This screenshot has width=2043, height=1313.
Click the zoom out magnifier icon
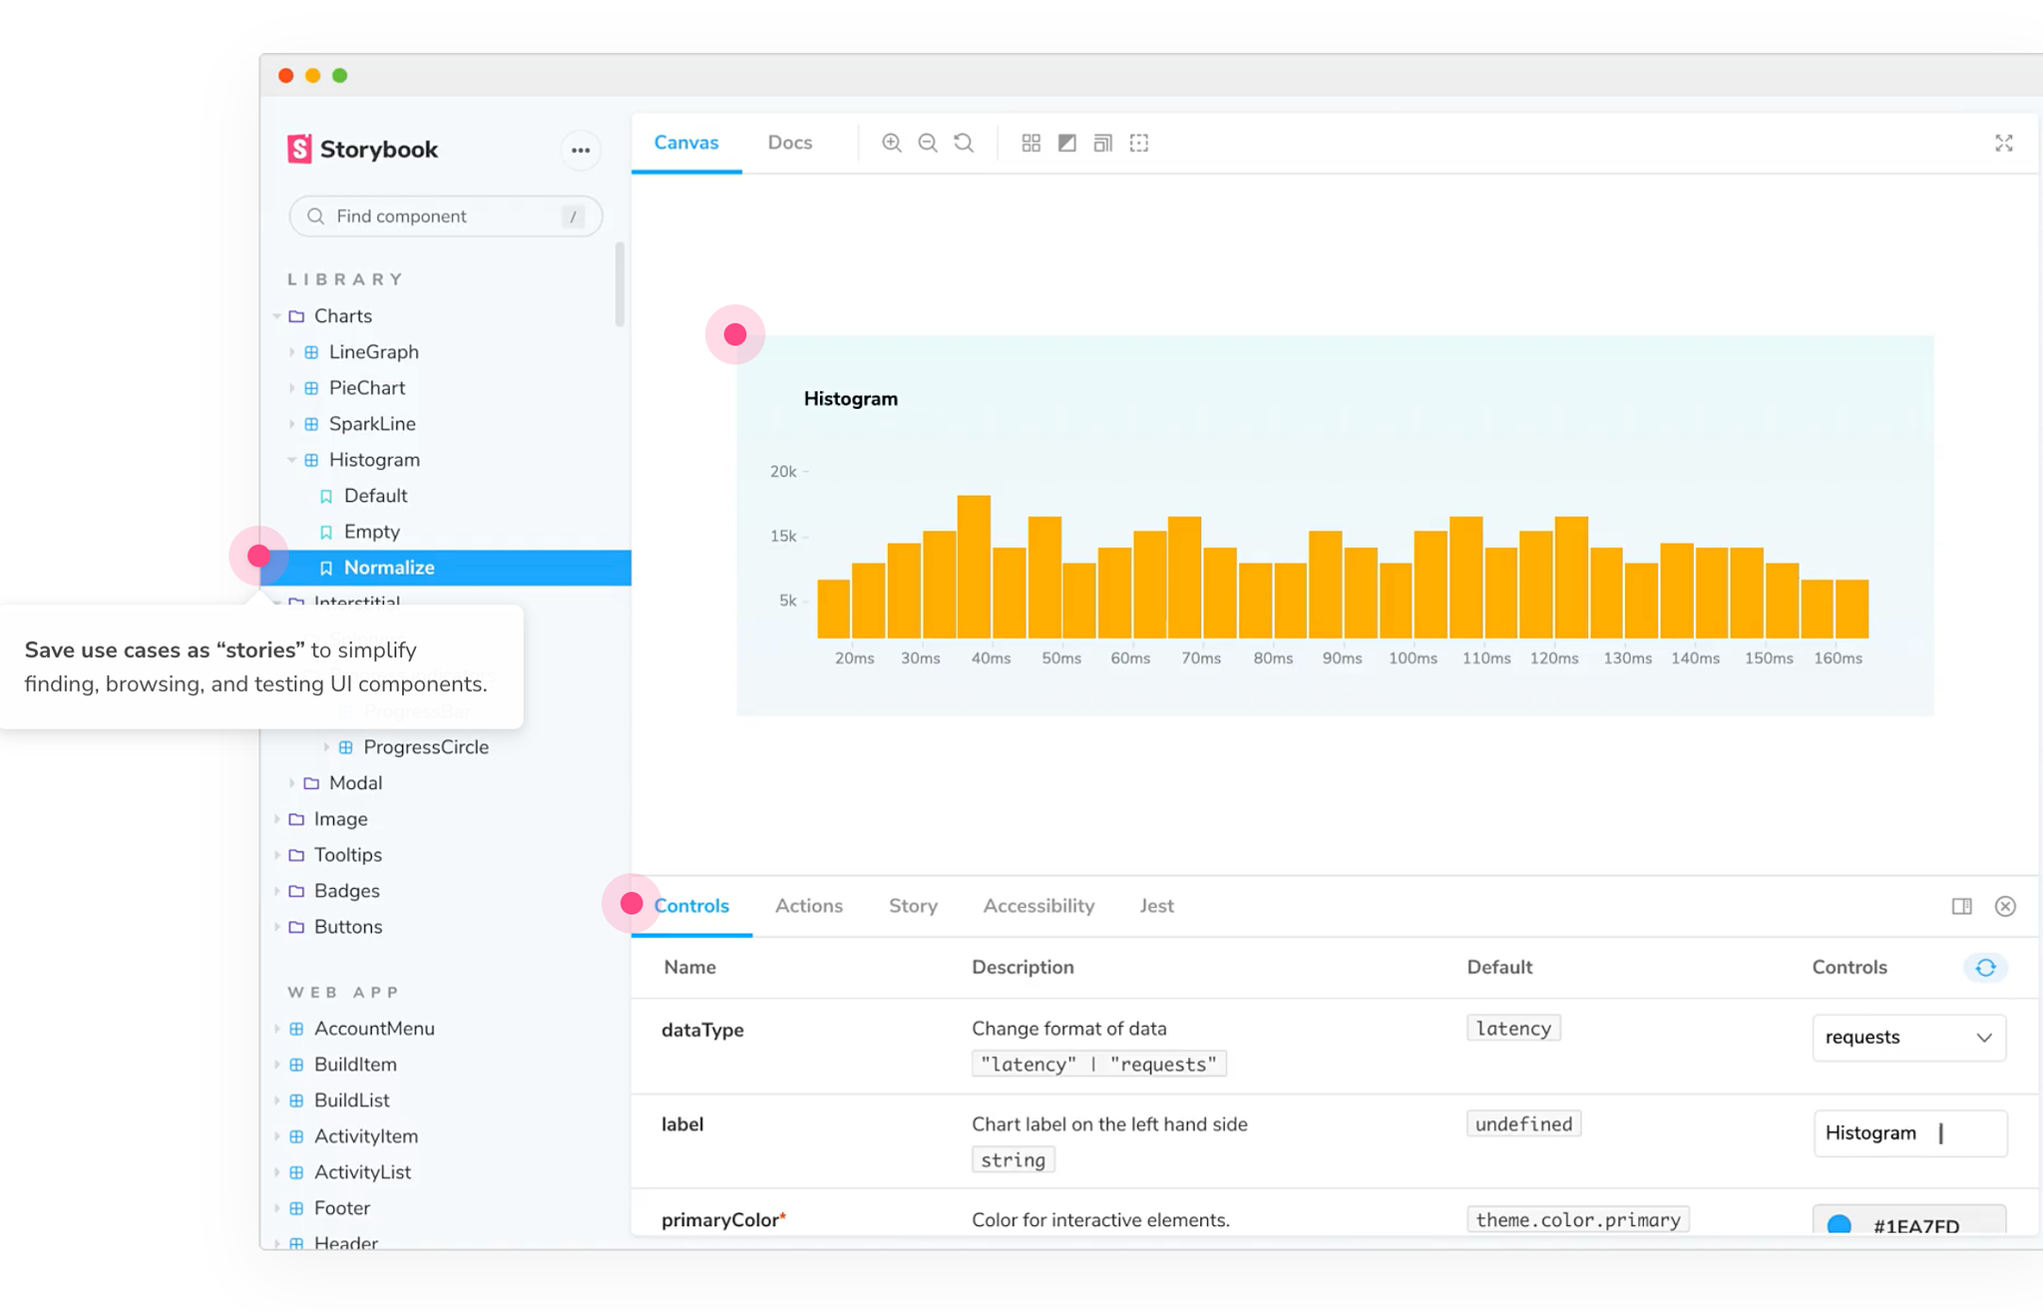click(928, 143)
